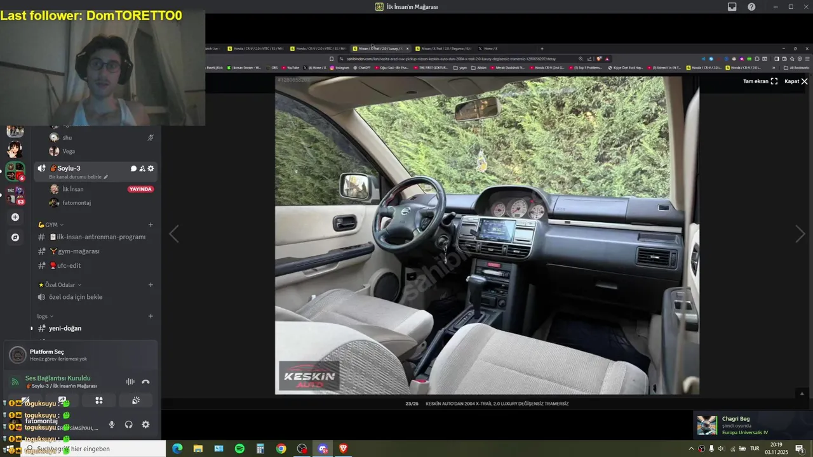Edit channel status pencil under Soylu-3

(x=106, y=177)
